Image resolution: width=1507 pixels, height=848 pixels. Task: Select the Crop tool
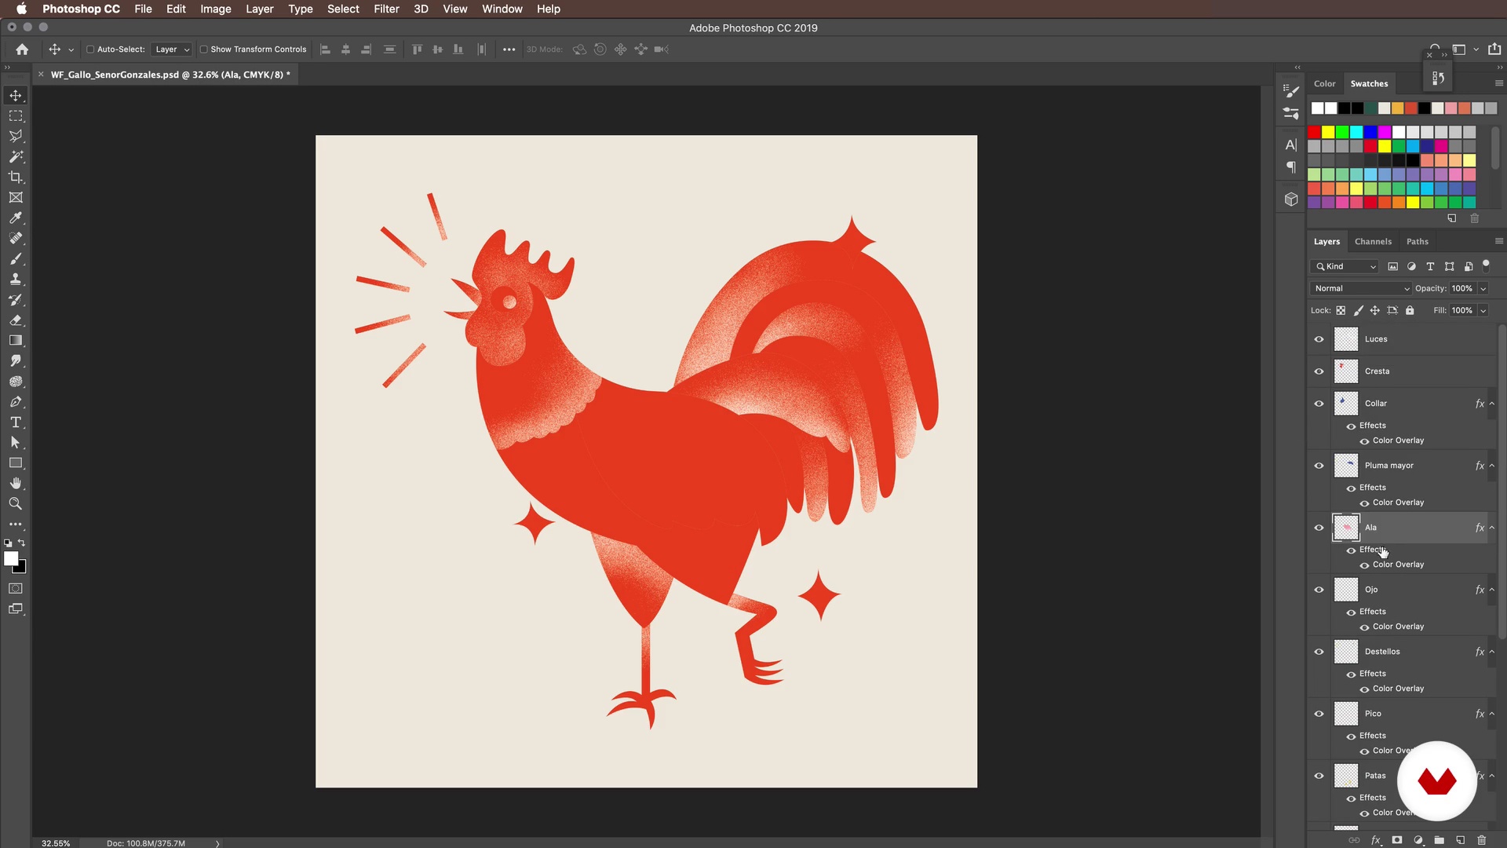16,177
